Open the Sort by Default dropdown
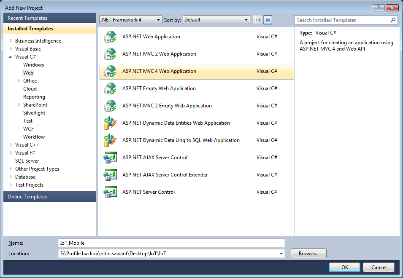Viewport: 403px width, 278px height. tap(216, 20)
